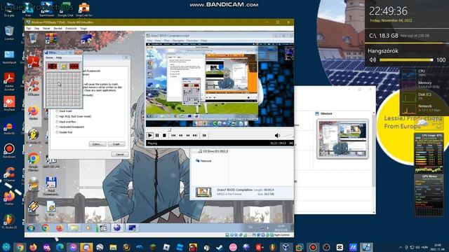Open the Eszközök menu in VirtualBox
This screenshot has width=449, height=252.
[71, 29]
